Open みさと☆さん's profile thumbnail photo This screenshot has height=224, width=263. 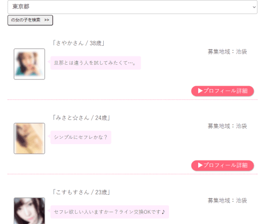point(29,138)
